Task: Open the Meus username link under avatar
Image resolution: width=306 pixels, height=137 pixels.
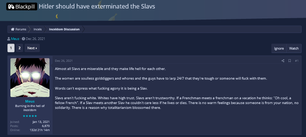Action: 30,101
